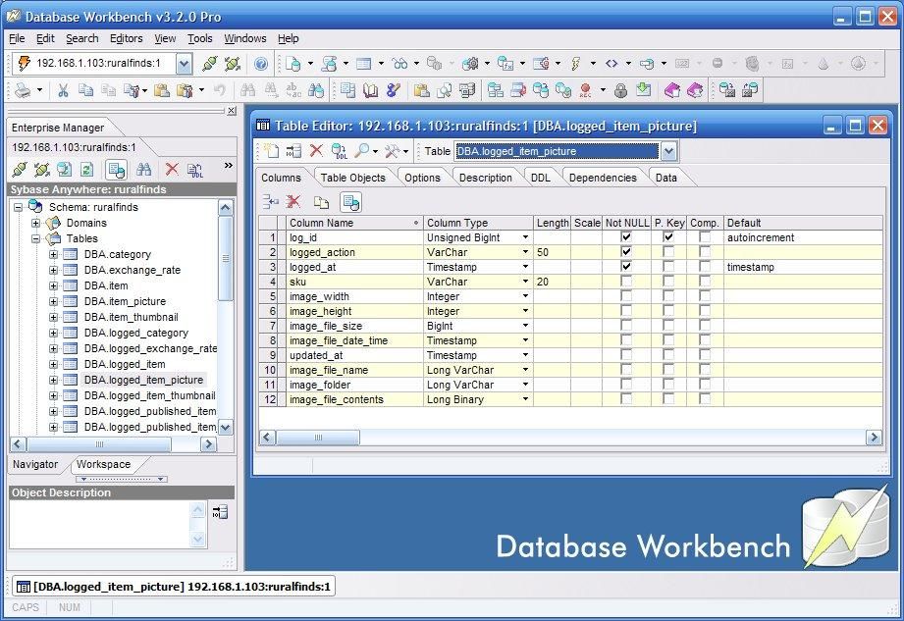Open the Tools menu
Image resolution: width=904 pixels, height=621 pixels.
(x=200, y=38)
